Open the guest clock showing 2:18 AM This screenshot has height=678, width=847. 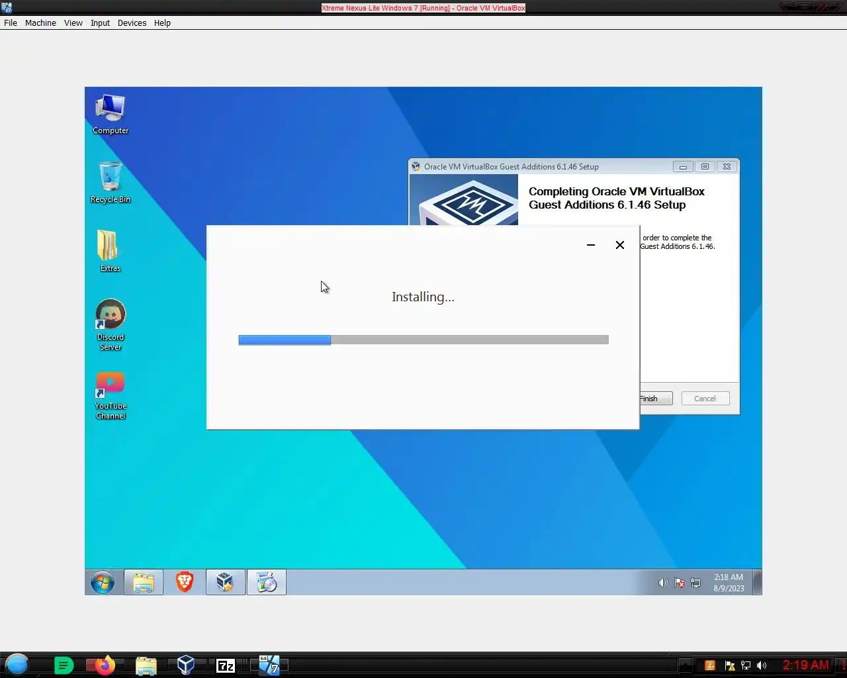pos(729,583)
